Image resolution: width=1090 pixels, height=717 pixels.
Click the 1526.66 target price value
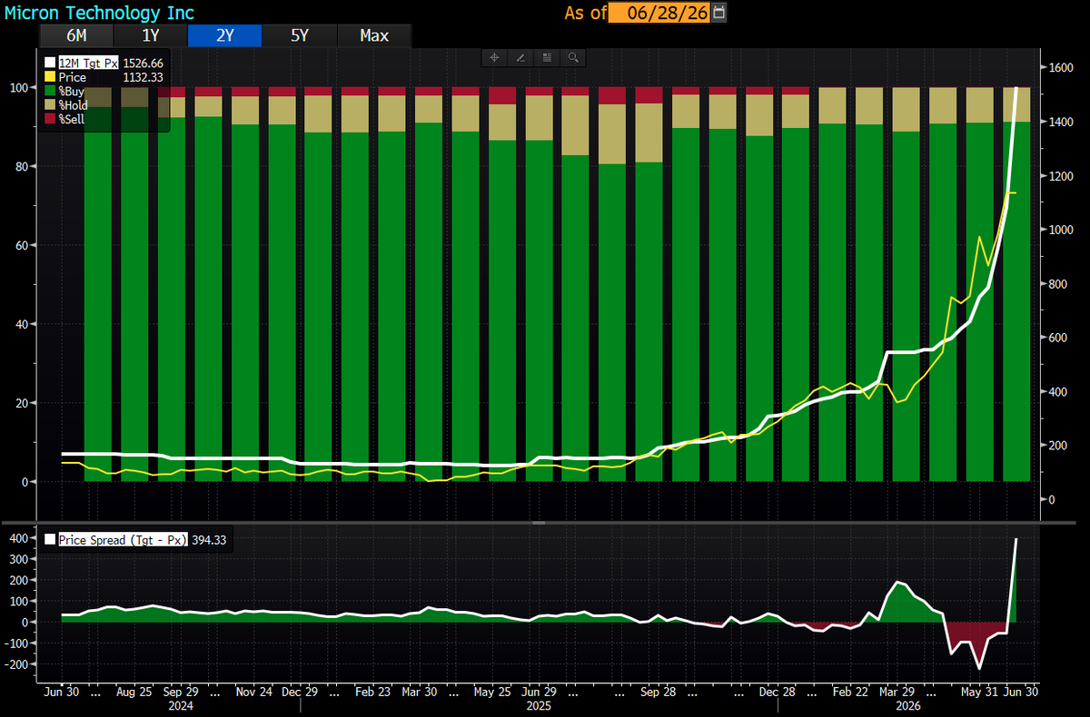pos(143,64)
